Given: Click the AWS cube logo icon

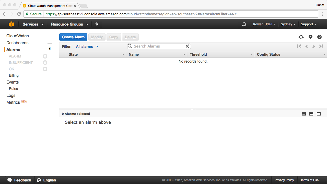Looking at the screenshot, I should [11, 24].
